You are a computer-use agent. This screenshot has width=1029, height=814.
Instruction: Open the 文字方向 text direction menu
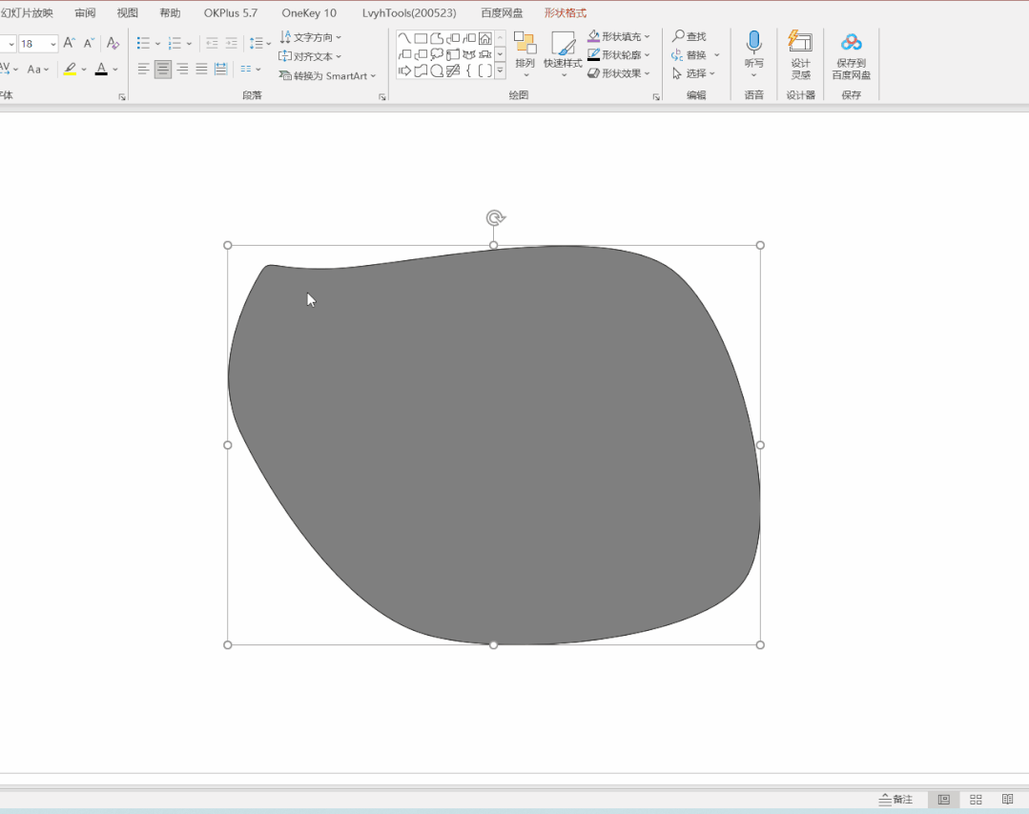(311, 37)
